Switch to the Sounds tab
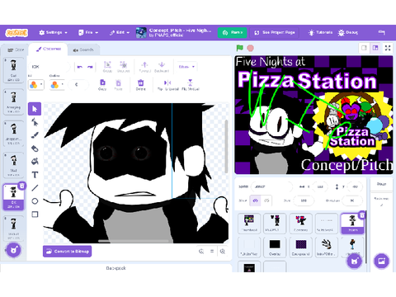 (83, 49)
